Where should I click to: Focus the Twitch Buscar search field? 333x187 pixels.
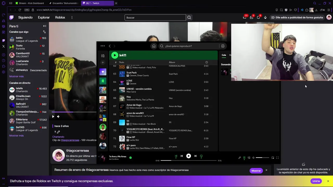[x=155, y=17]
